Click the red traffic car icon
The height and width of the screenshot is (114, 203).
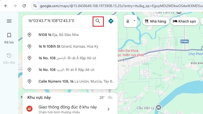coord(29,109)
